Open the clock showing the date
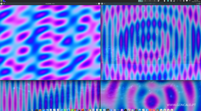The image size is (201, 111). (196, 1)
